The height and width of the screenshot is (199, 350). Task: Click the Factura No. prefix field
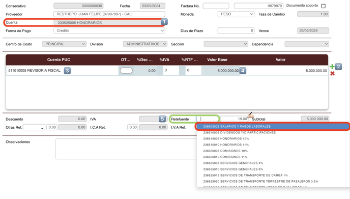point(216,6)
